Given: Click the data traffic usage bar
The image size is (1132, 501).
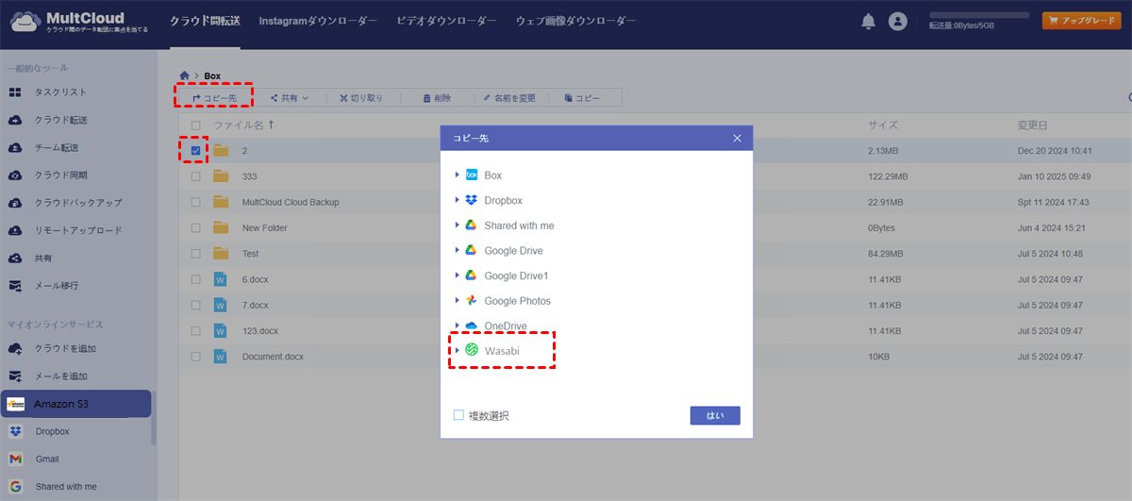Looking at the screenshot, I should pyautogui.click(x=979, y=16).
